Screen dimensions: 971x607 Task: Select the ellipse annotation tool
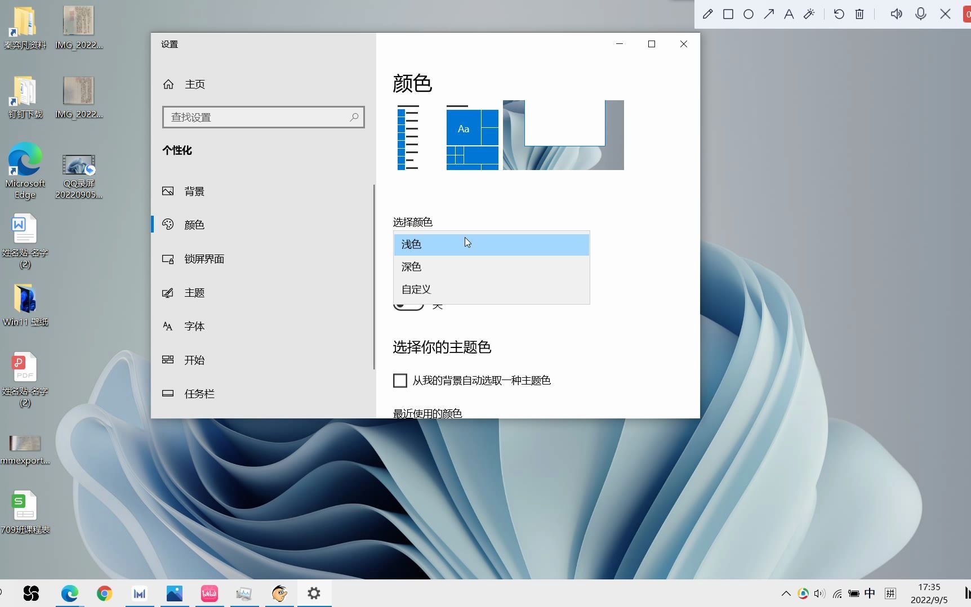pyautogui.click(x=748, y=14)
